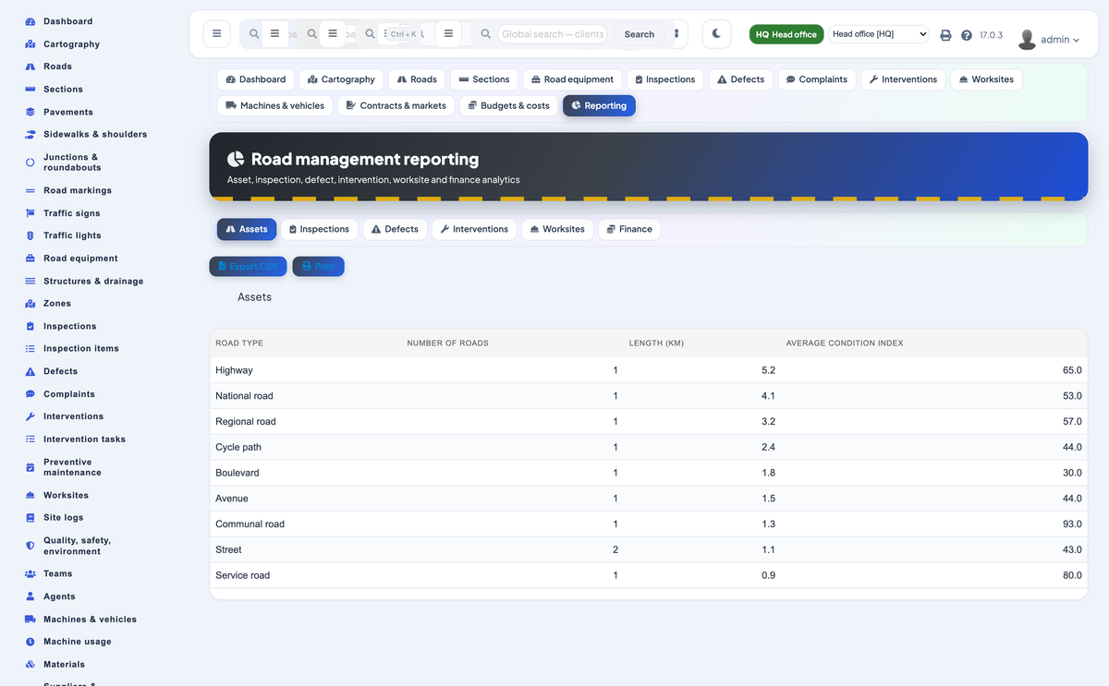Open Agents in the left sidebar
Viewport: 1109px width, 686px height.
pyautogui.click(x=59, y=596)
